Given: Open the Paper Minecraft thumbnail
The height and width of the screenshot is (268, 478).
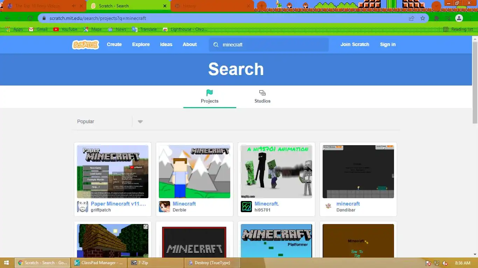Looking at the screenshot, I should pyautogui.click(x=113, y=172).
